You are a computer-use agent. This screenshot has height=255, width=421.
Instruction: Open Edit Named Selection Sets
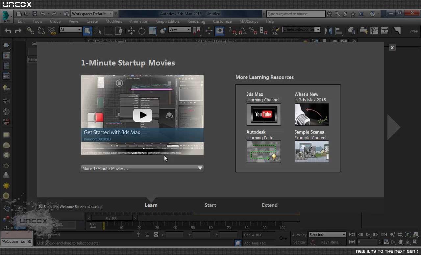tap(275, 31)
